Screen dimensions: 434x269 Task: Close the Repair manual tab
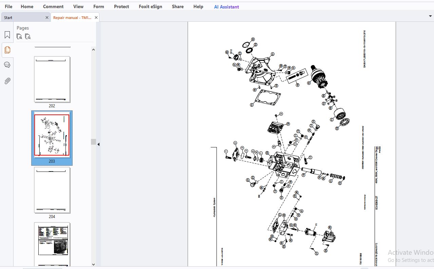coord(96,18)
